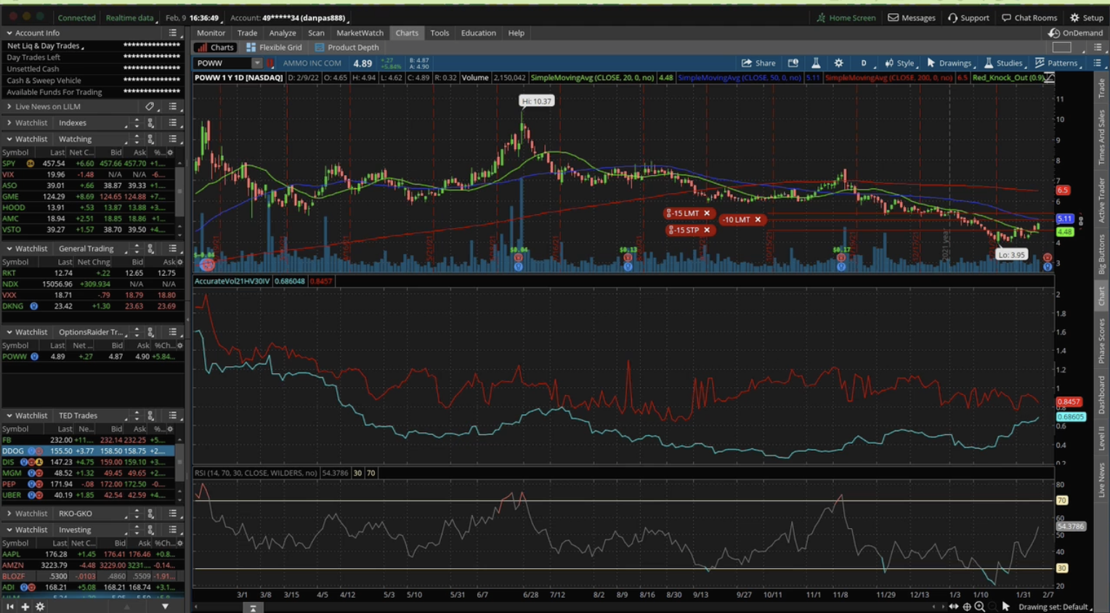The image size is (1110, 613).
Task: Open the Monitor tab
Action: pyautogui.click(x=211, y=33)
